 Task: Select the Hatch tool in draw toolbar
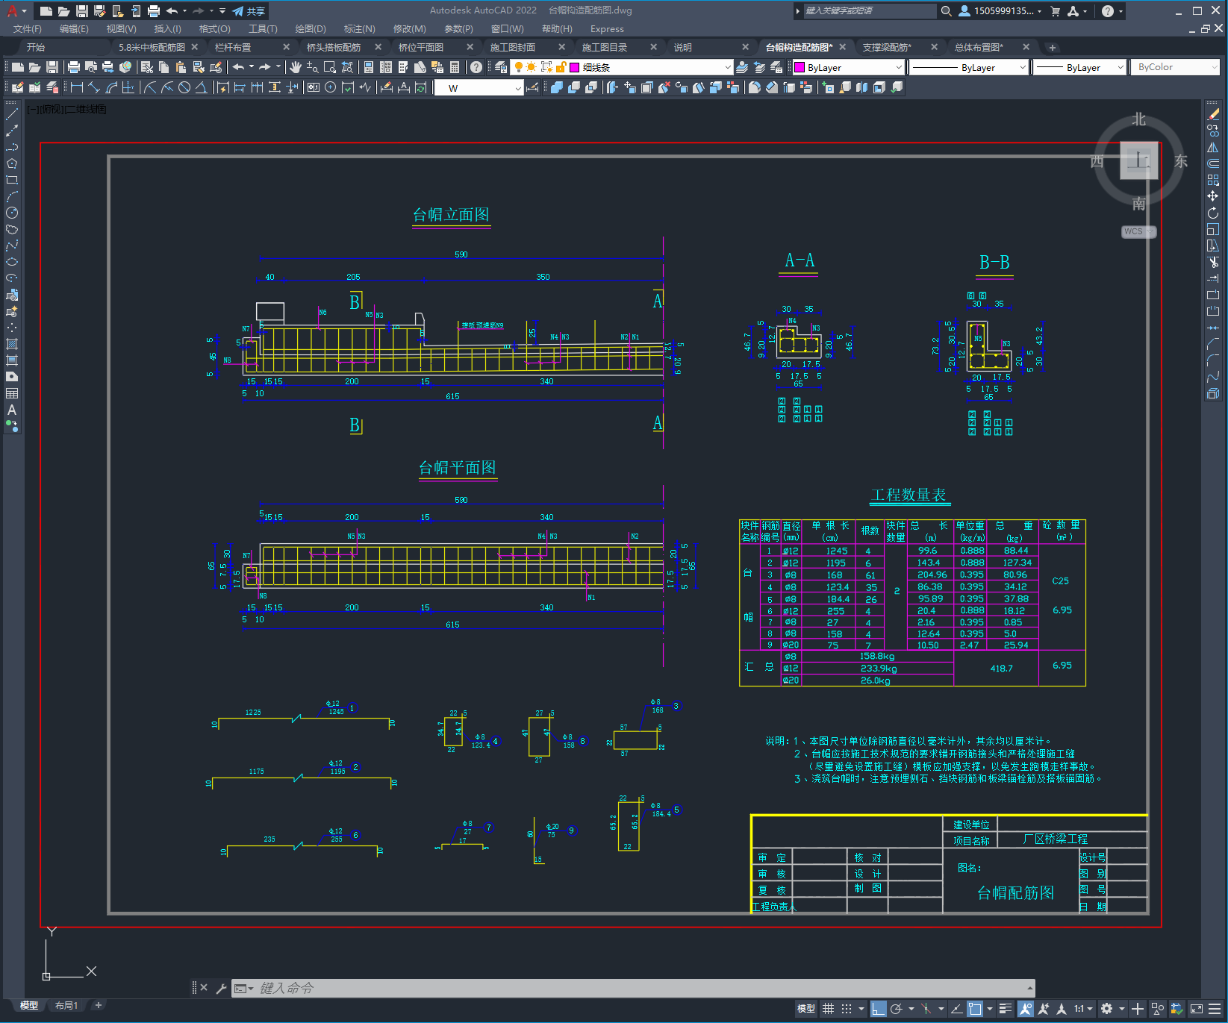12,344
